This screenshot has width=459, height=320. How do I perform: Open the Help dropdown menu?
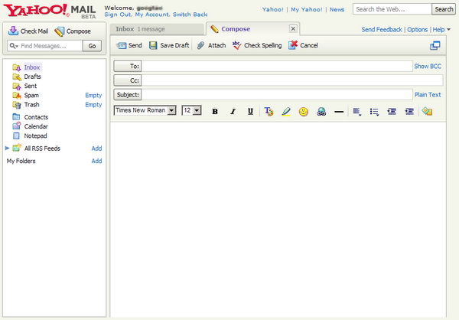point(441,29)
